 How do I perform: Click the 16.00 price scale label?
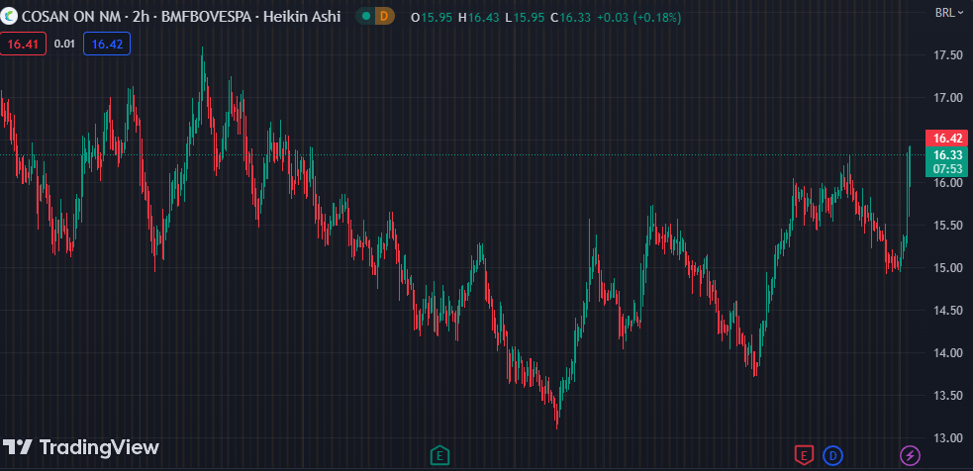[x=947, y=183]
